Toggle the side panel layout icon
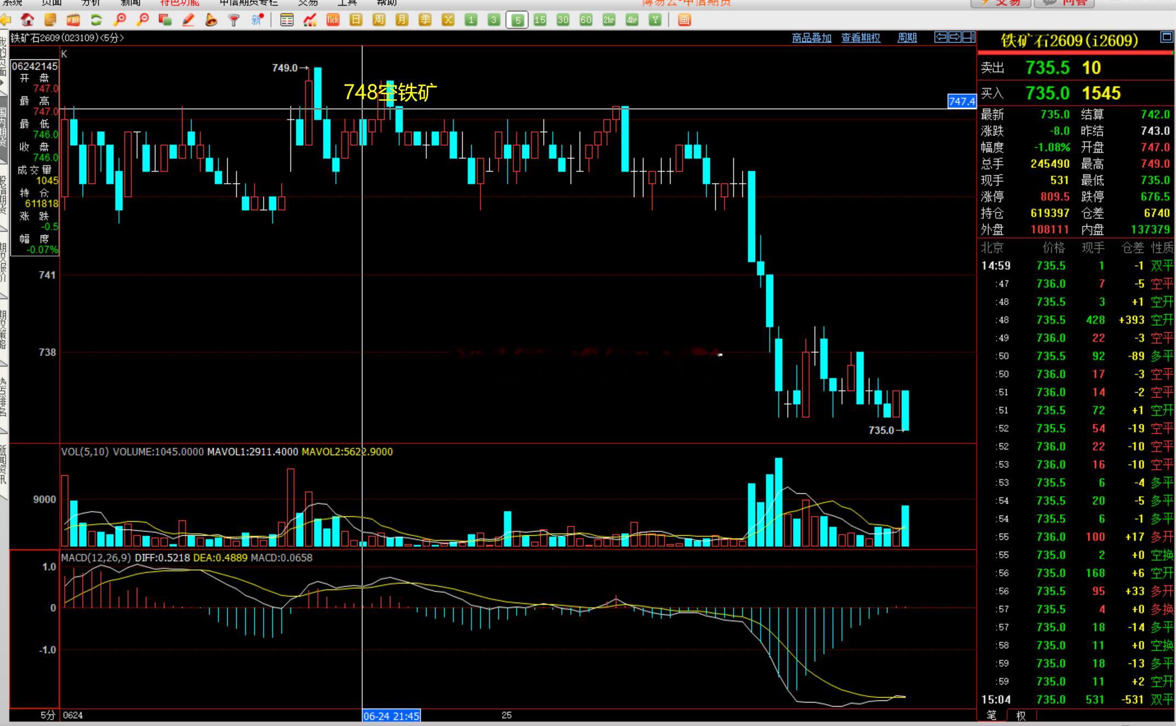 click(x=969, y=37)
